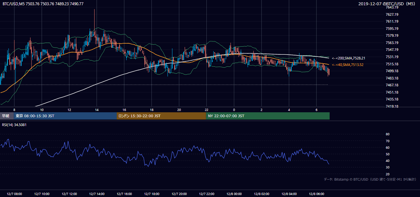420x197 pixels.
Task: Click the 12/7 20:00 bottom time label
Action: [x=179, y=194]
